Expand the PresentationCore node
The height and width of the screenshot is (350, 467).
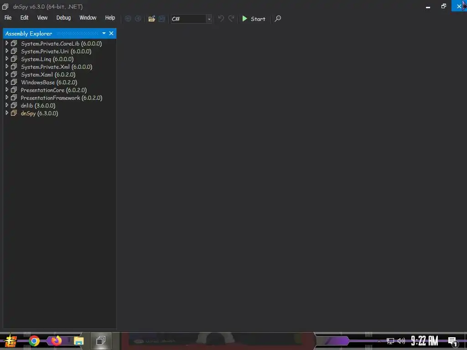point(7,90)
